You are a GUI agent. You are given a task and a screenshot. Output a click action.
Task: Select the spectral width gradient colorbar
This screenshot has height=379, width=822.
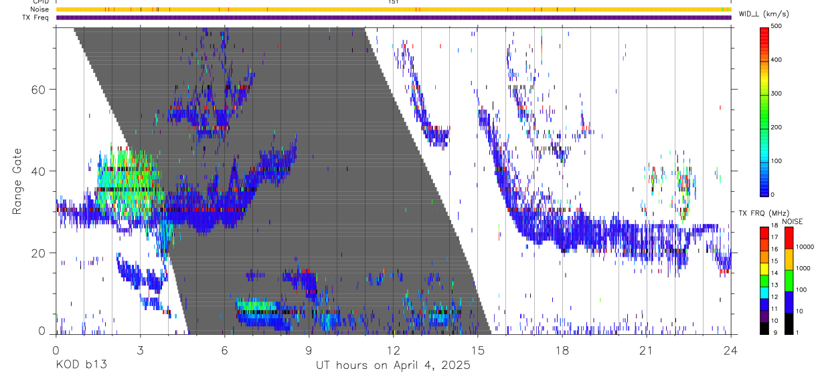764,112
